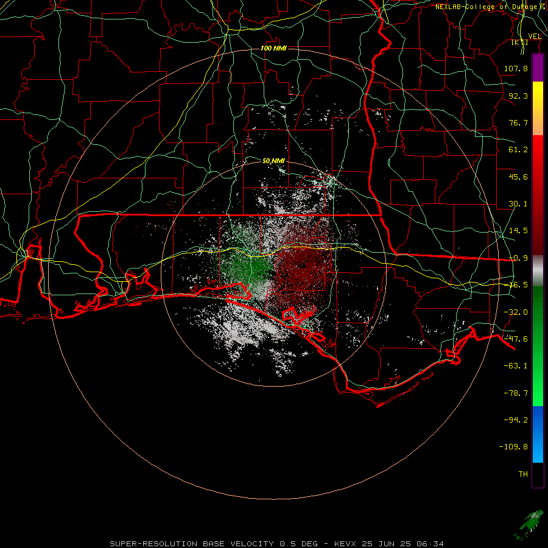Click the dark red outbound velocity area

[x=302, y=267]
